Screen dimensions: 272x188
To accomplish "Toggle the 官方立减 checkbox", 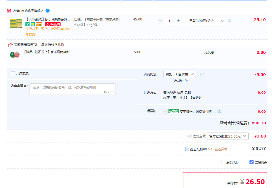I will (190, 136).
